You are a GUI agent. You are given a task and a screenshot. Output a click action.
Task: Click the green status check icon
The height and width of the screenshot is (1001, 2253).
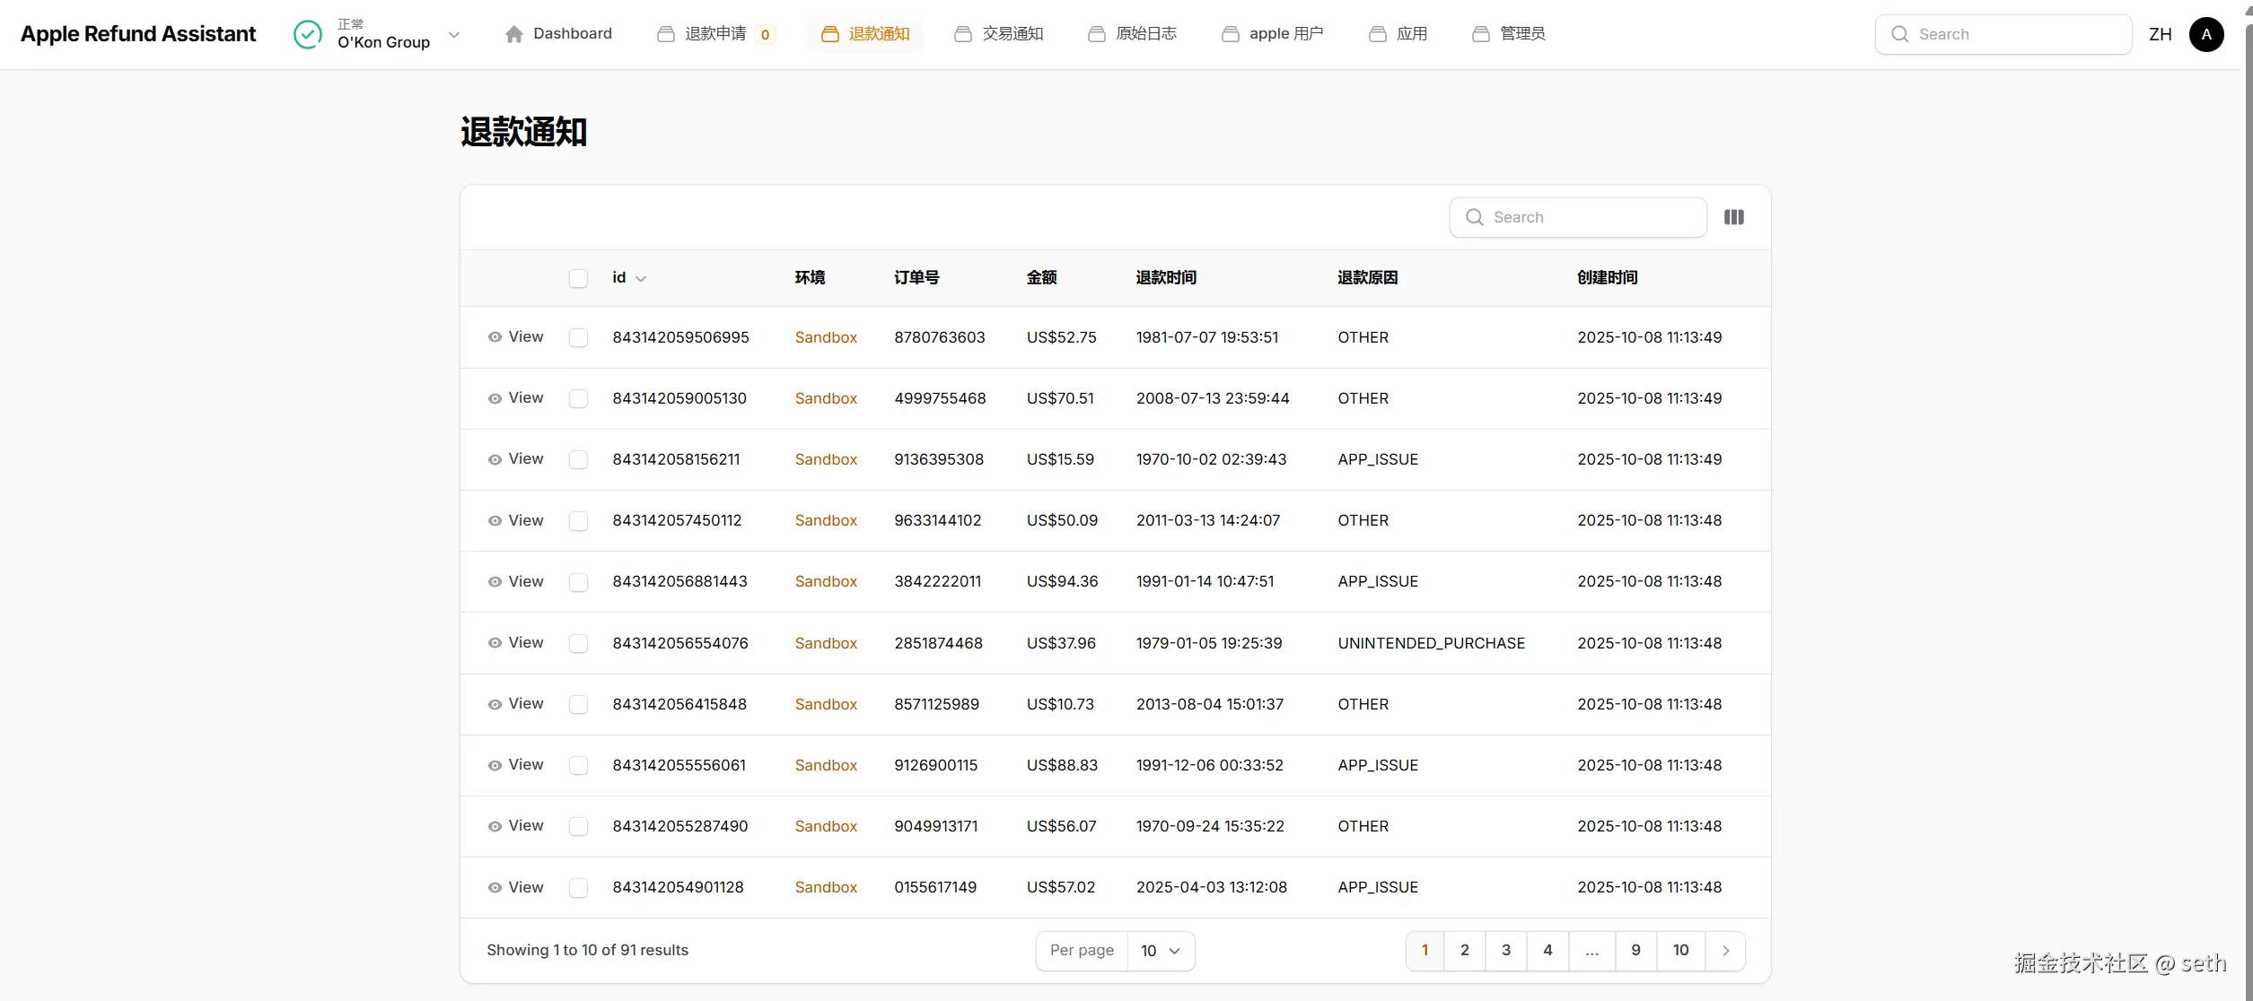(x=308, y=34)
